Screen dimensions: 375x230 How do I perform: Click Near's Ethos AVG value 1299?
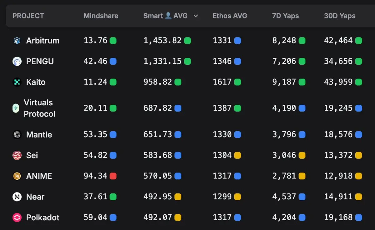[x=222, y=197]
